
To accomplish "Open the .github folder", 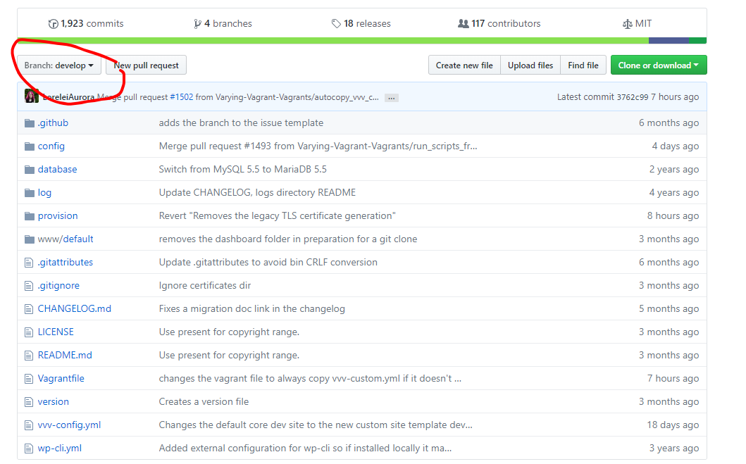I will [53, 123].
